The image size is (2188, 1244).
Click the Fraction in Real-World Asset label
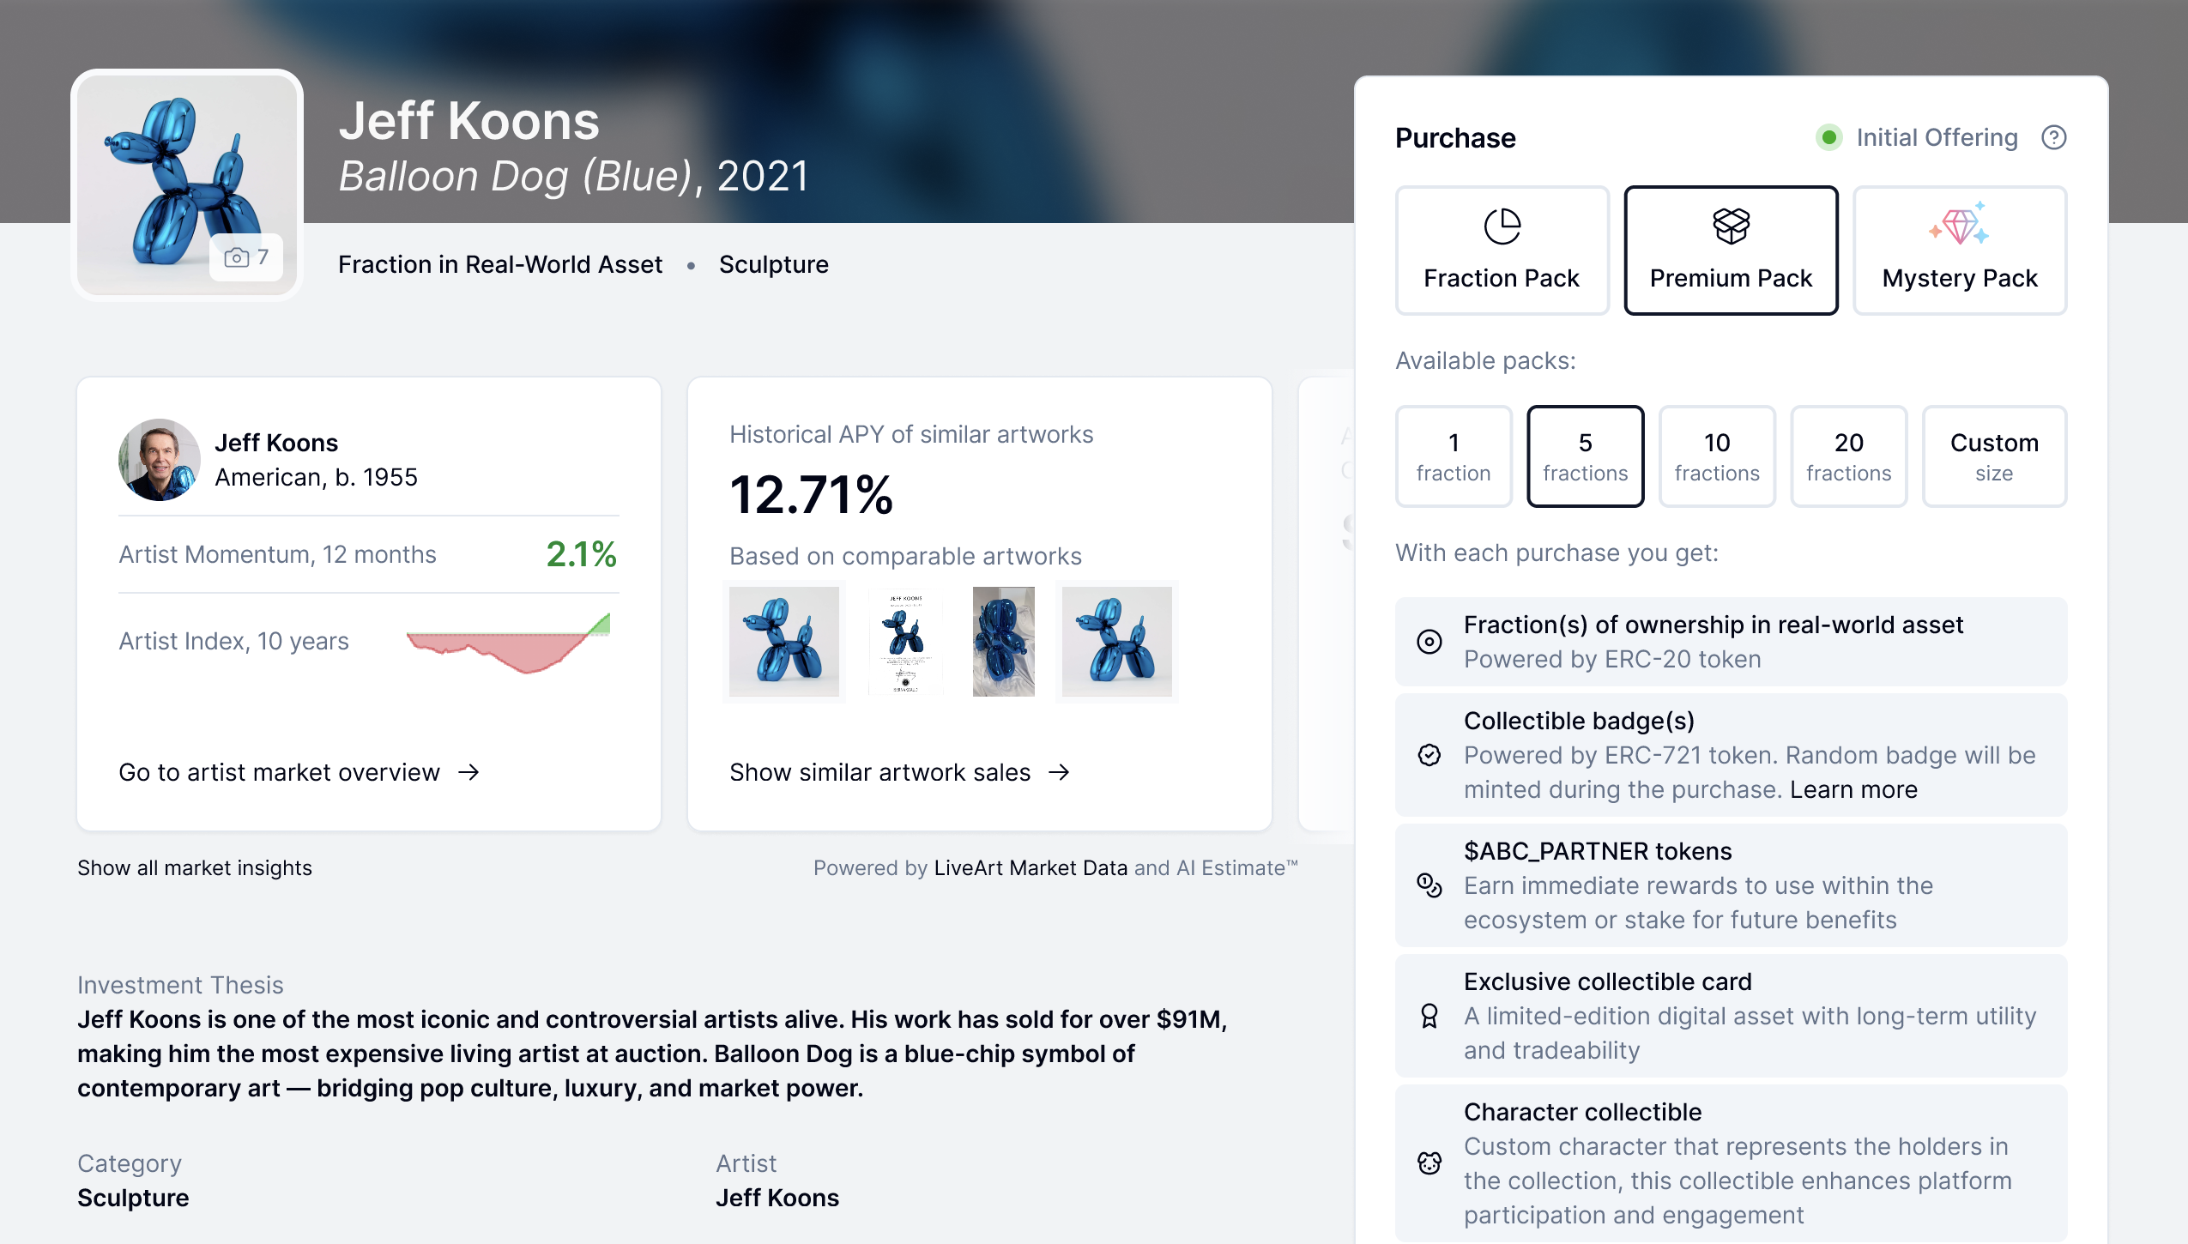tap(500, 264)
